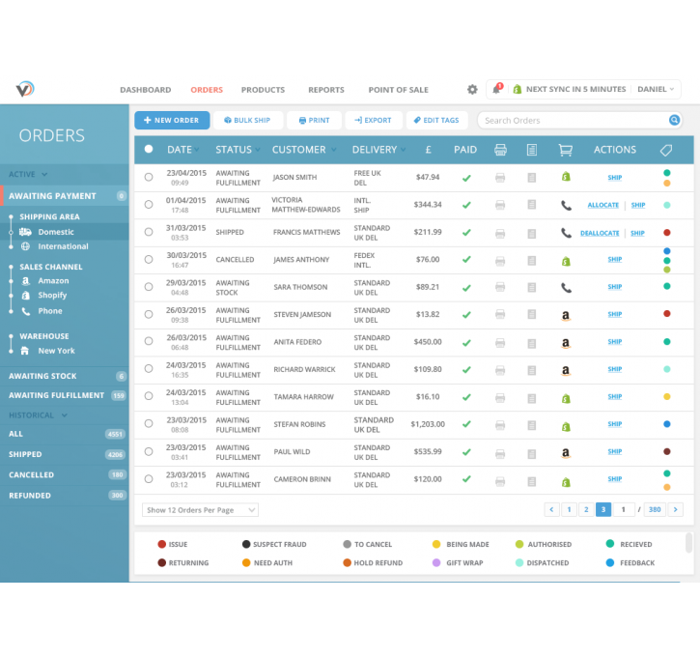This screenshot has height=657, width=700.
Task: Filter orders by Amazon sales channel
Action: click(53, 281)
